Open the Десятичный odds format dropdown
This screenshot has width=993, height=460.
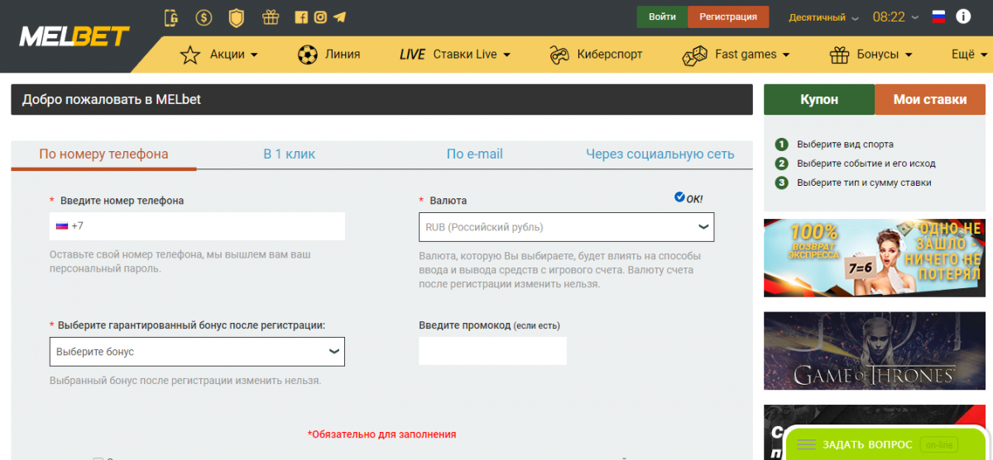[823, 17]
